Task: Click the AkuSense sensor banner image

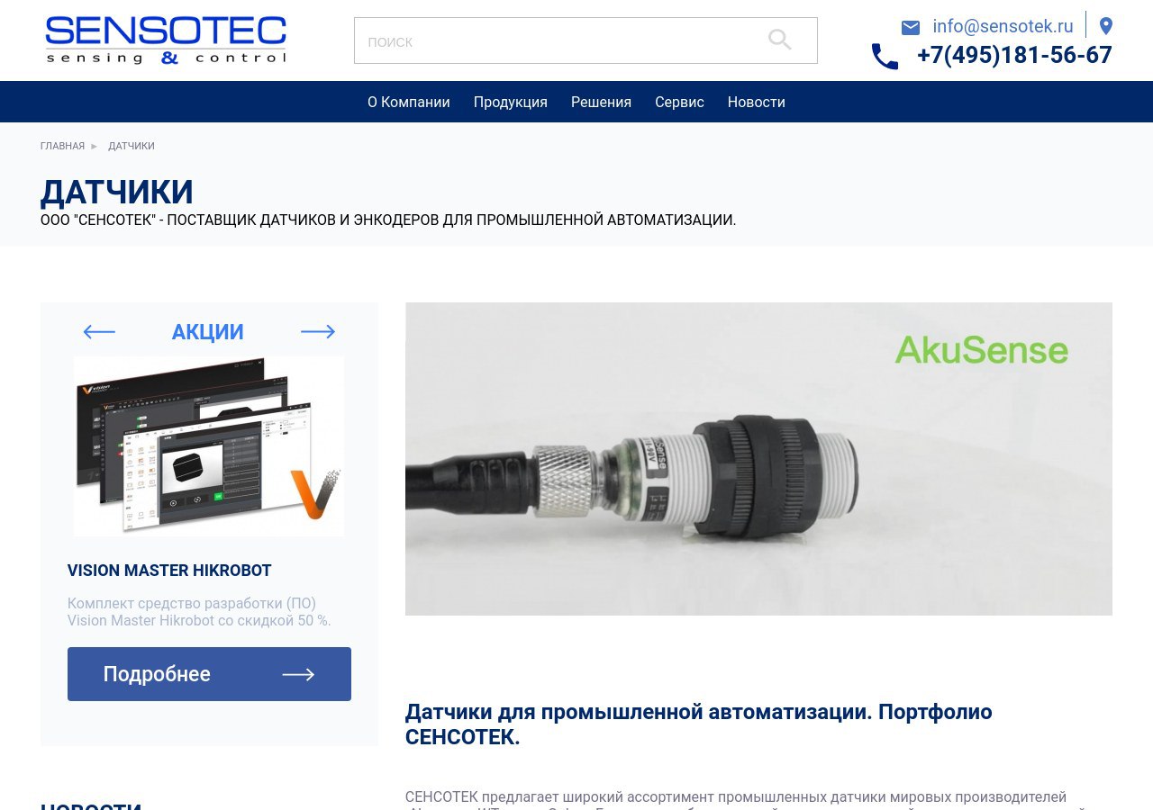Action: tap(758, 459)
